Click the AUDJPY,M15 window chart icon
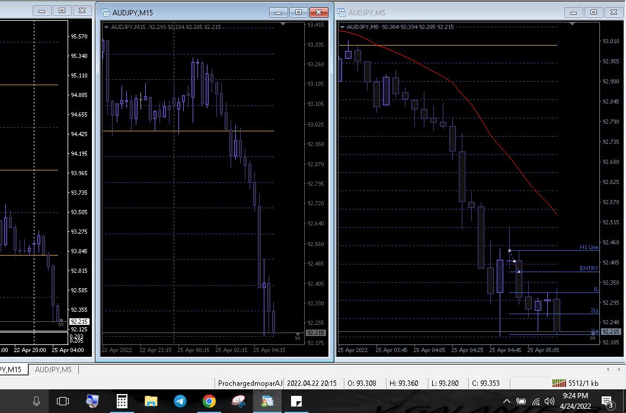Screen dimensions: 626x413 pos(106,12)
